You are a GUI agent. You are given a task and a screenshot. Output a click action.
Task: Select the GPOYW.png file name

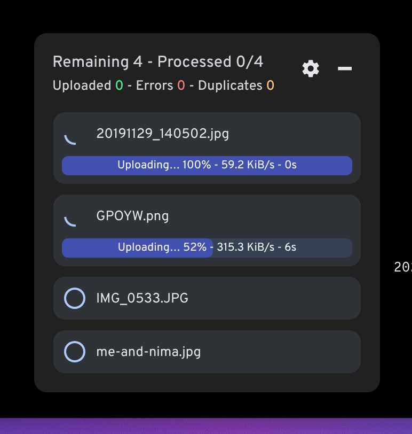point(132,216)
